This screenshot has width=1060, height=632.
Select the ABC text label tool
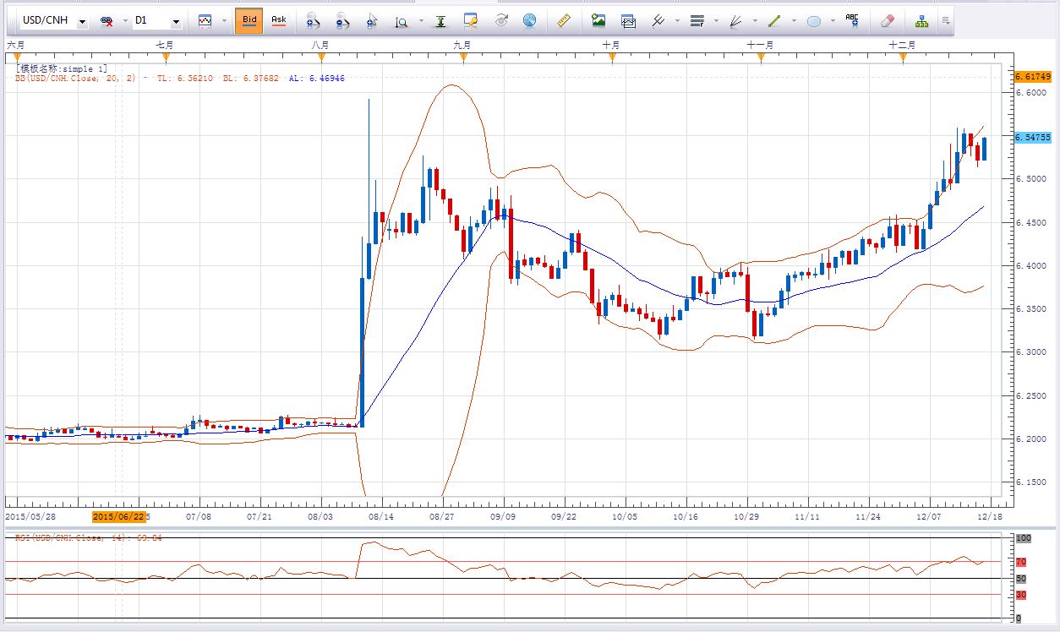point(852,21)
